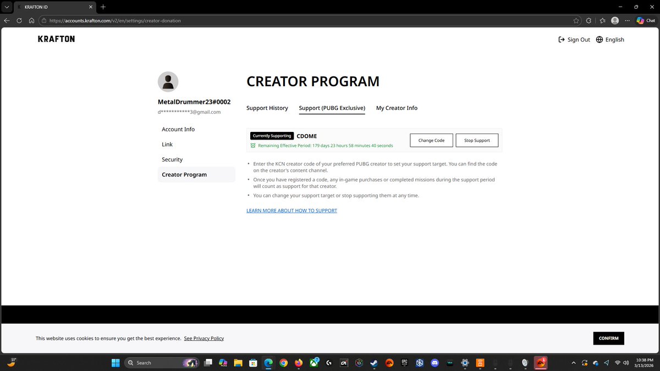Image resolution: width=660 pixels, height=371 pixels.
Task: Click the CDOME creator code text
Action: pyautogui.click(x=307, y=136)
